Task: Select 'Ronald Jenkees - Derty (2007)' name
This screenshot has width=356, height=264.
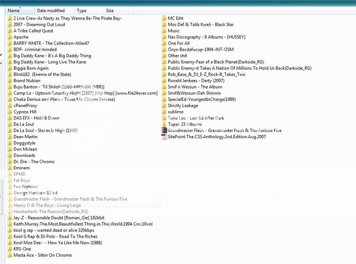Action: (x=196, y=80)
